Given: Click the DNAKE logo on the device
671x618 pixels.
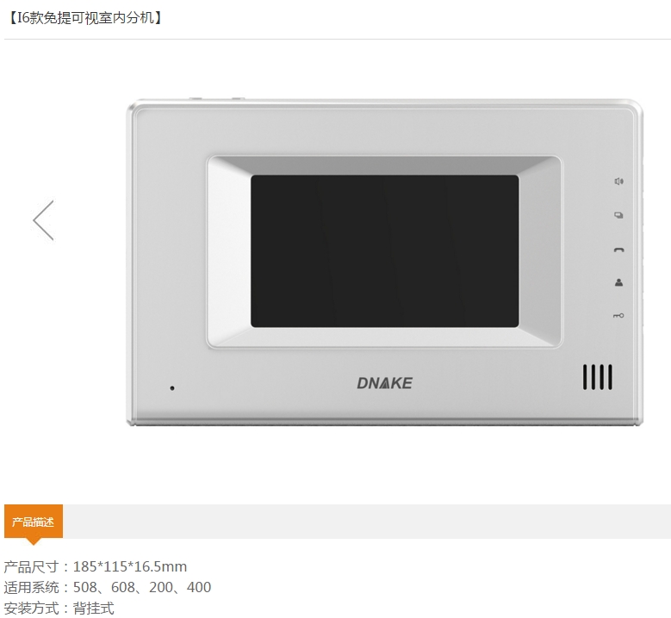Looking at the screenshot, I should click(x=385, y=383).
